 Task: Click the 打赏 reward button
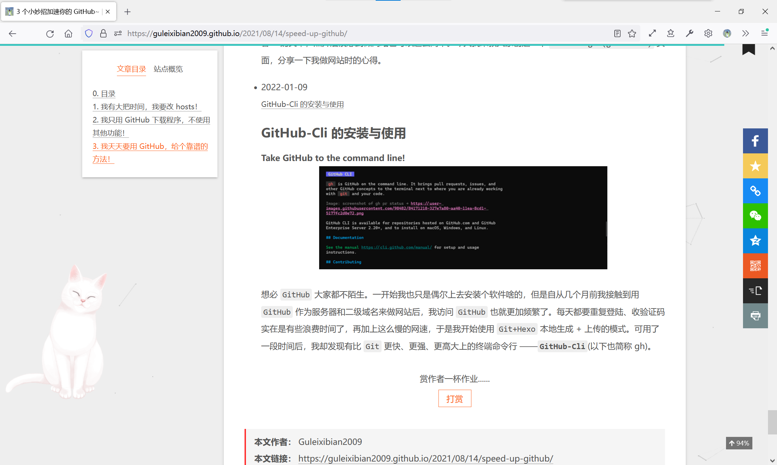(455, 399)
